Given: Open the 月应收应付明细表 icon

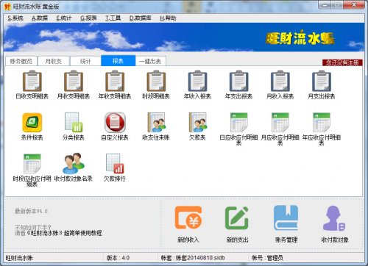Looking at the screenshot, I should point(280,123).
